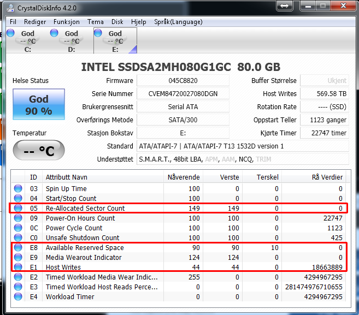Click the Terskel column header

click(262, 177)
